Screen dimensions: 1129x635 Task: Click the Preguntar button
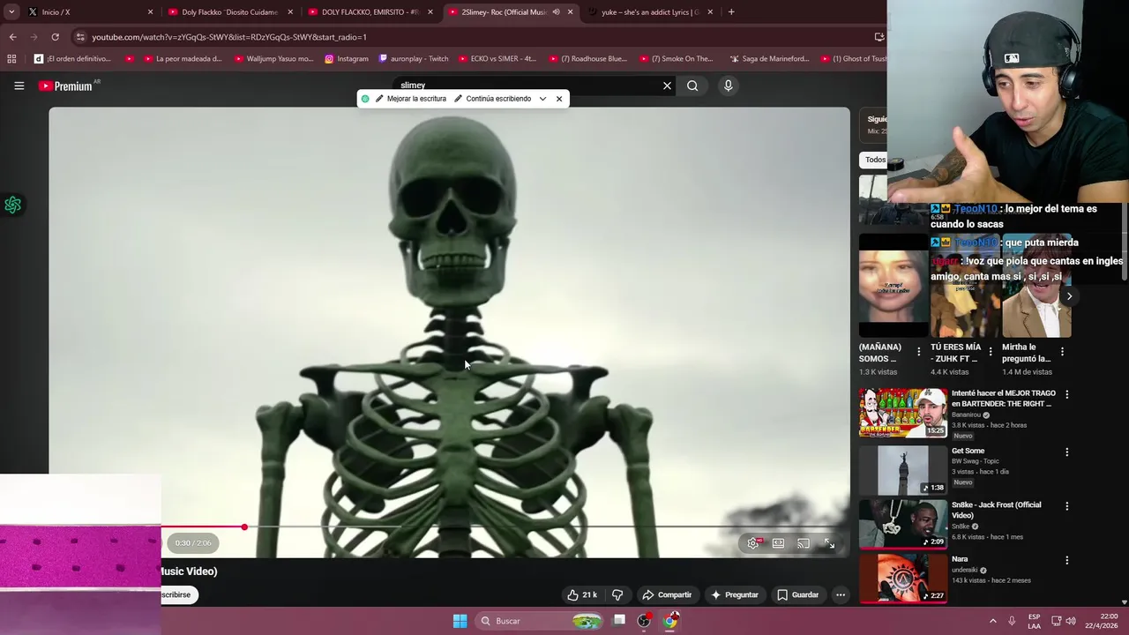[x=734, y=594]
